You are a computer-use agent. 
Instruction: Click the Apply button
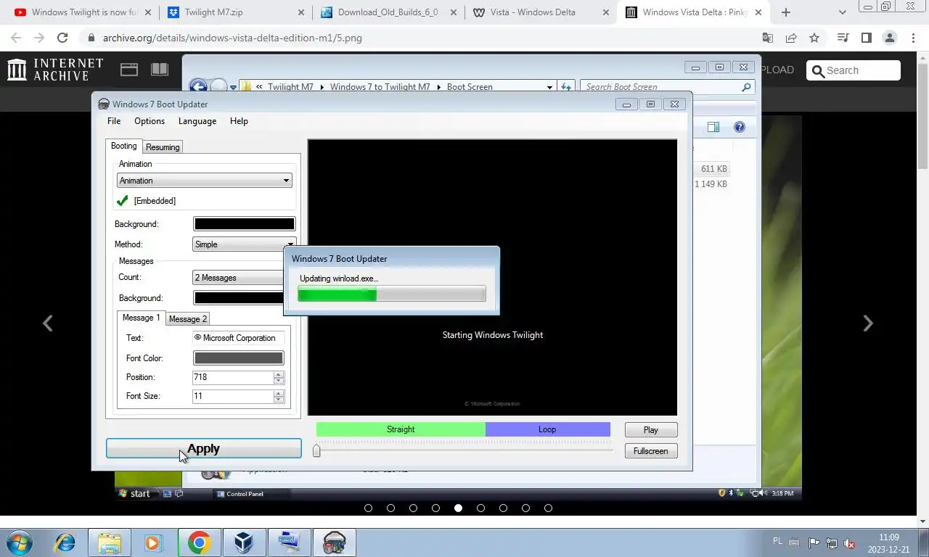[203, 449]
